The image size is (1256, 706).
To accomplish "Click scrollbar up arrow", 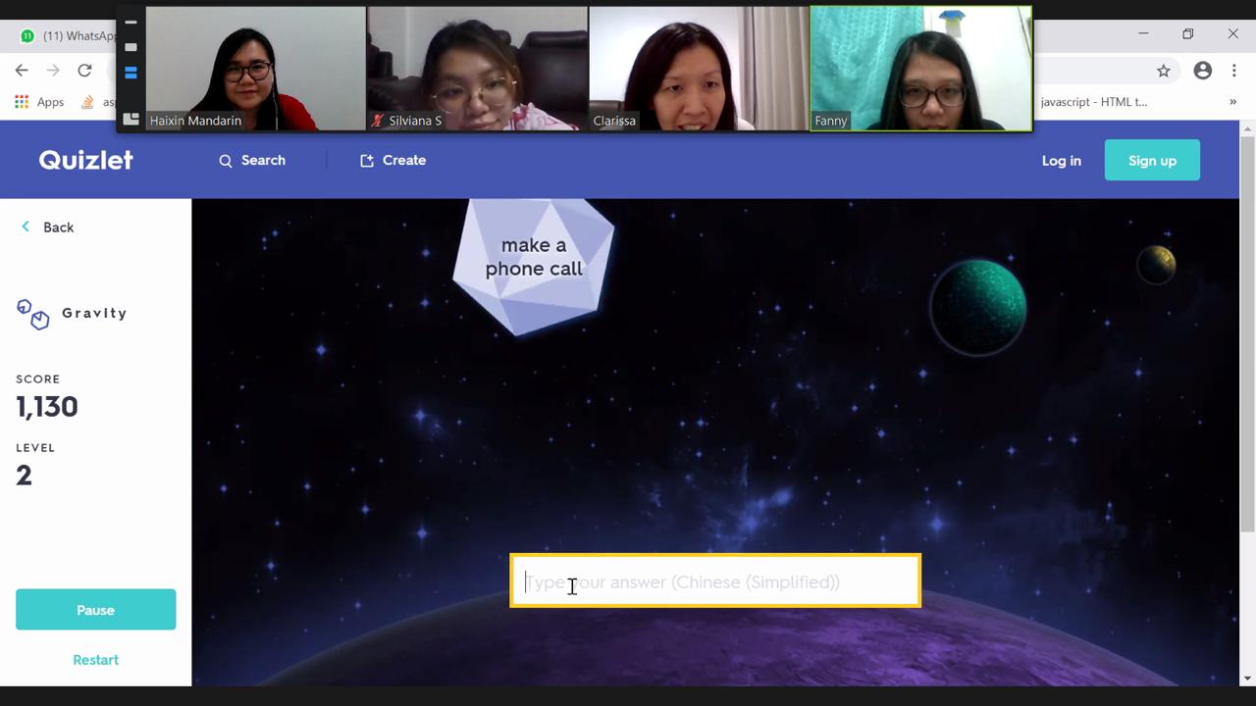I will [x=1247, y=128].
